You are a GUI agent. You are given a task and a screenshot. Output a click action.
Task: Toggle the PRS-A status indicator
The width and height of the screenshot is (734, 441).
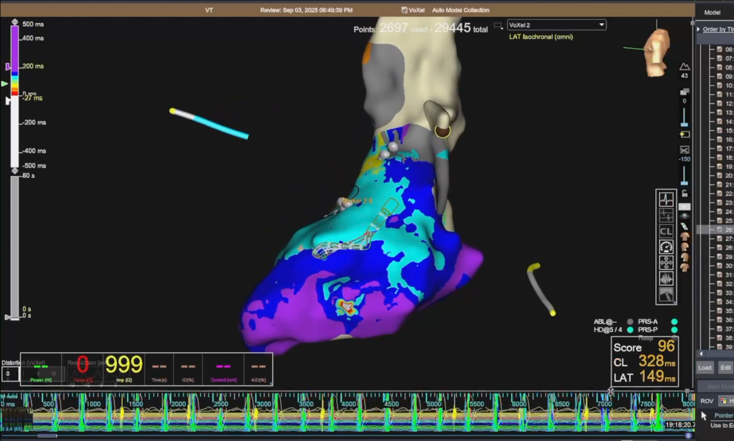coord(674,321)
